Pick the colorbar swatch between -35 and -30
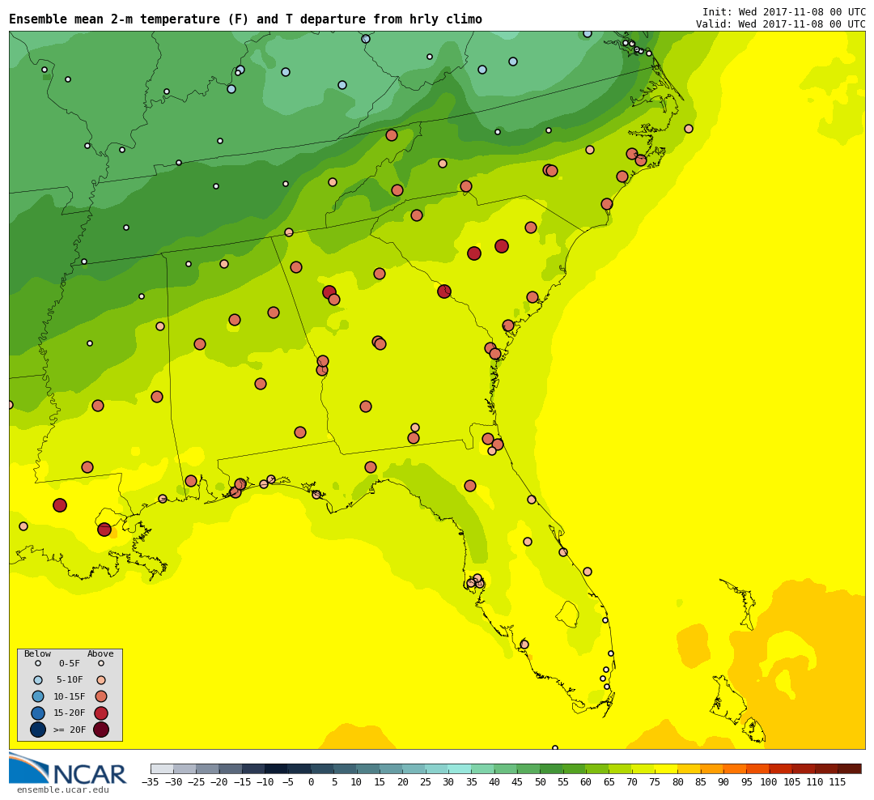 [162, 768]
